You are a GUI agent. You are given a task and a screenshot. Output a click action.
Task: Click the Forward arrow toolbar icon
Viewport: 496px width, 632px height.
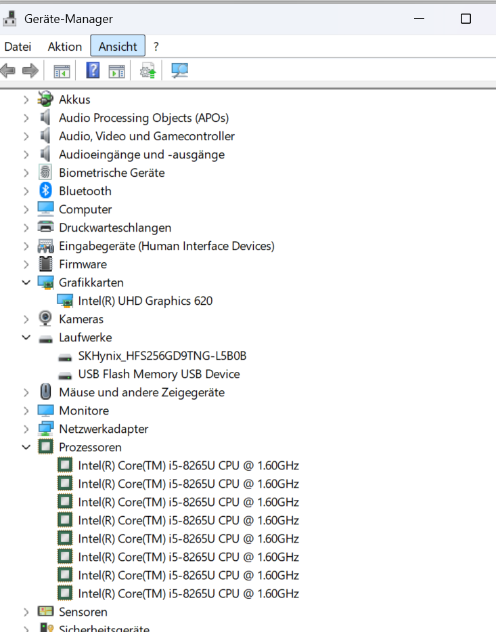30,71
